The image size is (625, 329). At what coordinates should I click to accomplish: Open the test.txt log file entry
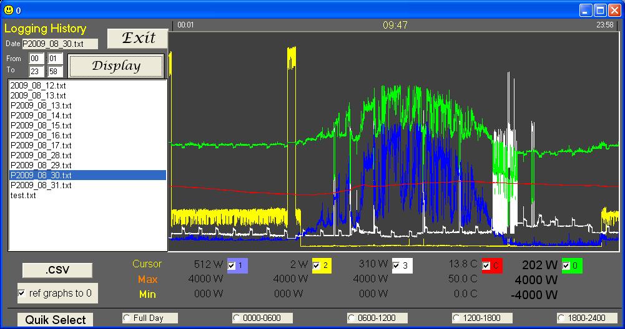24,196
